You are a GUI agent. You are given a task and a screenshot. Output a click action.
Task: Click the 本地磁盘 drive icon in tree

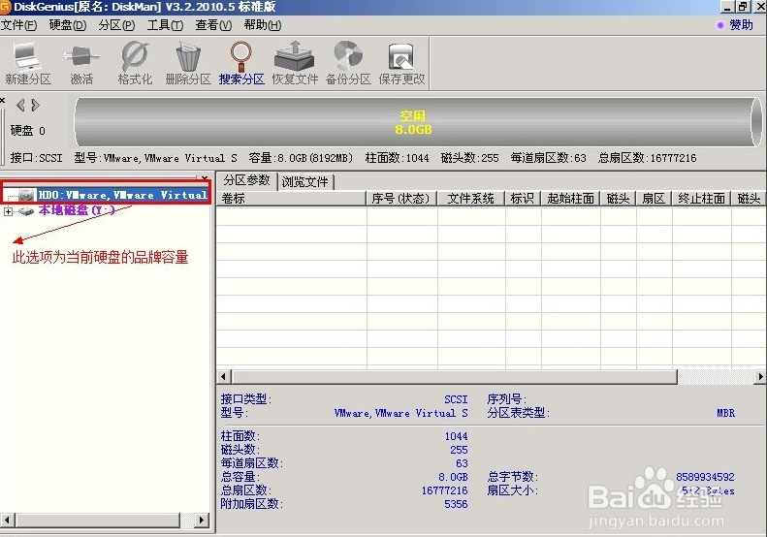[x=25, y=210]
